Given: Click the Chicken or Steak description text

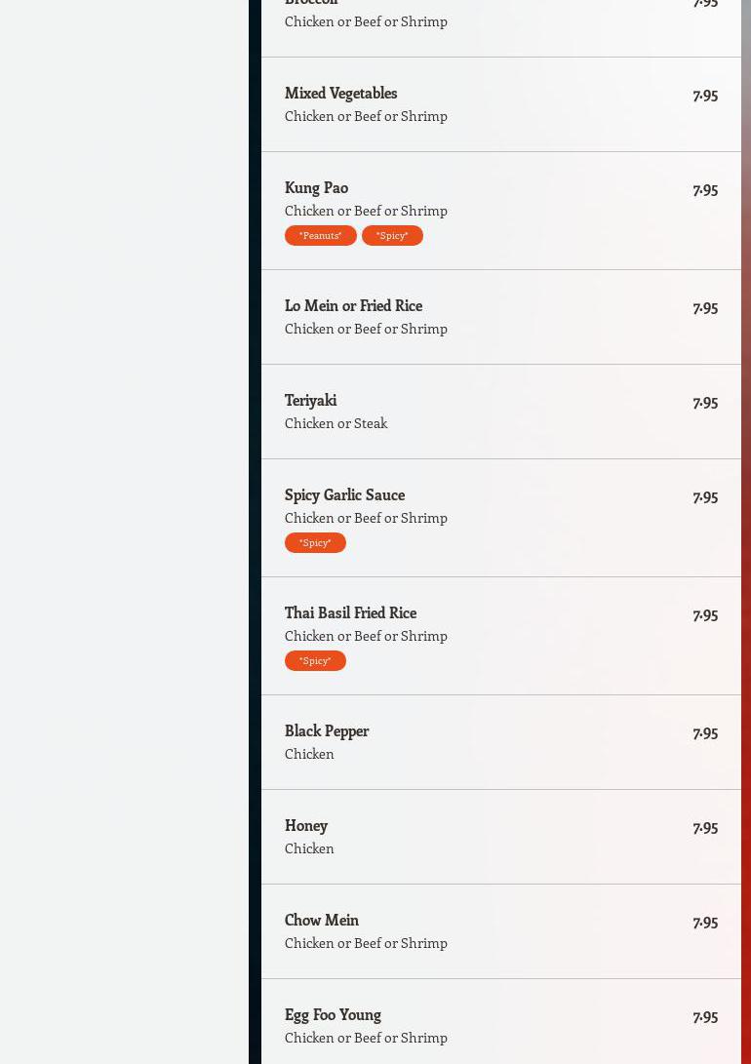Looking at the screenshot, I should 336,423.
